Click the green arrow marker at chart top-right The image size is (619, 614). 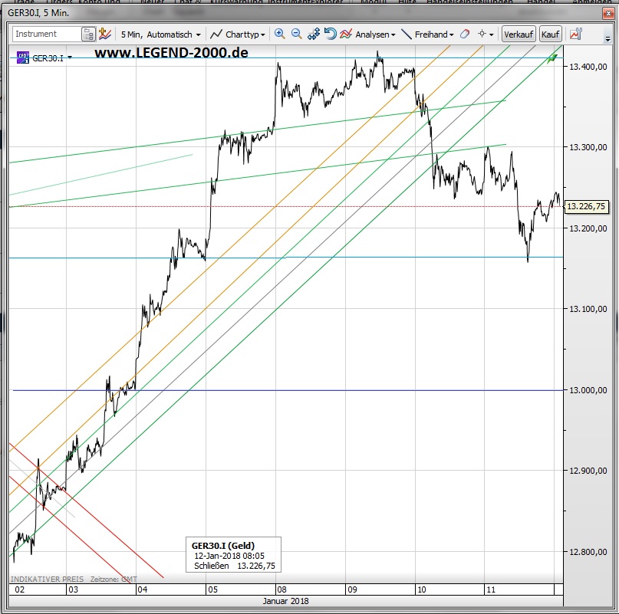pos(552,58)
